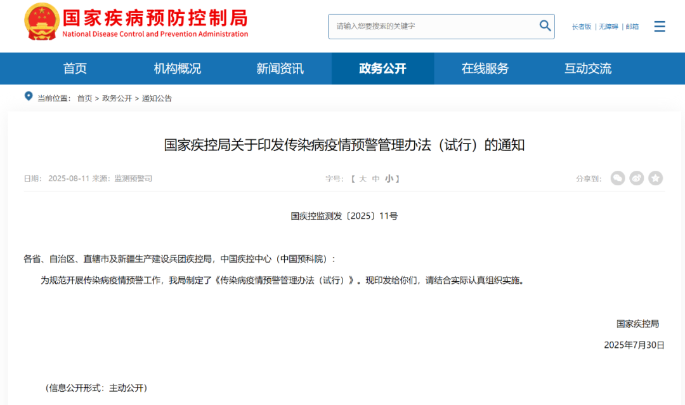The width and height of the screenshot is (685, 405).
Task: Set font size to 小
Action: 389,179
